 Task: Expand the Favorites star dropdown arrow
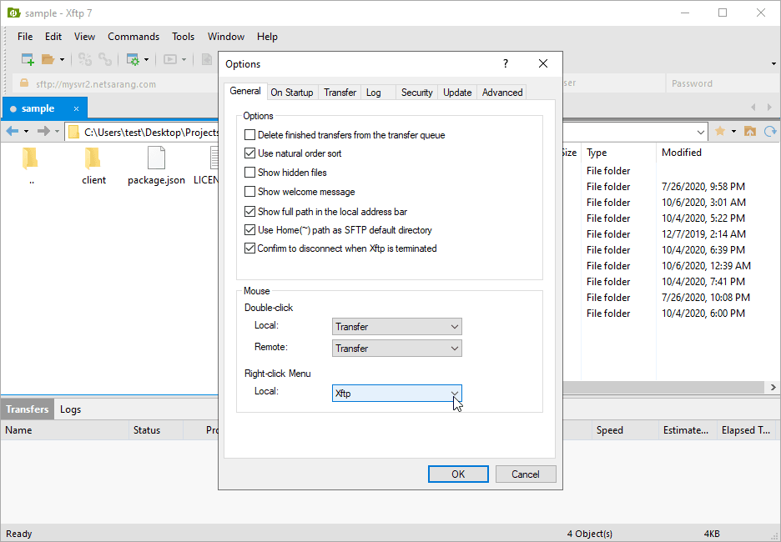pyautogui.click(x=733, y=132)
